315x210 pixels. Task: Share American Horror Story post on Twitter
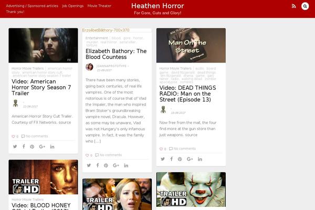(x=15, y=146)
